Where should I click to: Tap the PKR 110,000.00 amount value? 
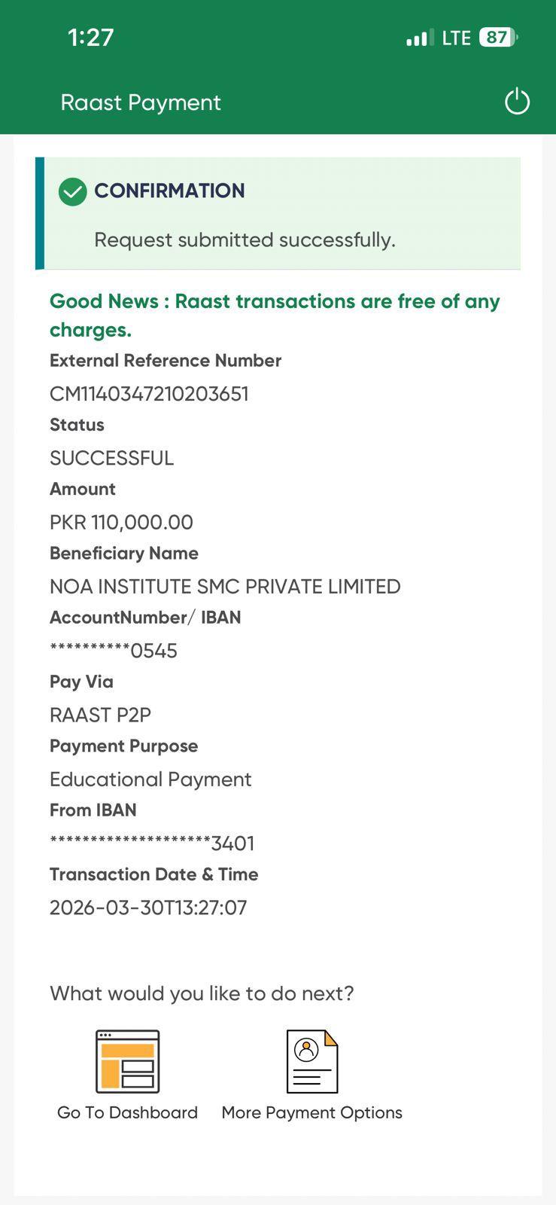(121, 522)
